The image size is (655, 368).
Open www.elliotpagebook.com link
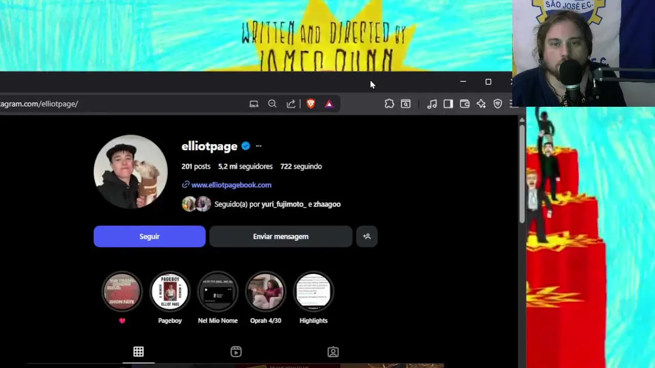(231, 185)
